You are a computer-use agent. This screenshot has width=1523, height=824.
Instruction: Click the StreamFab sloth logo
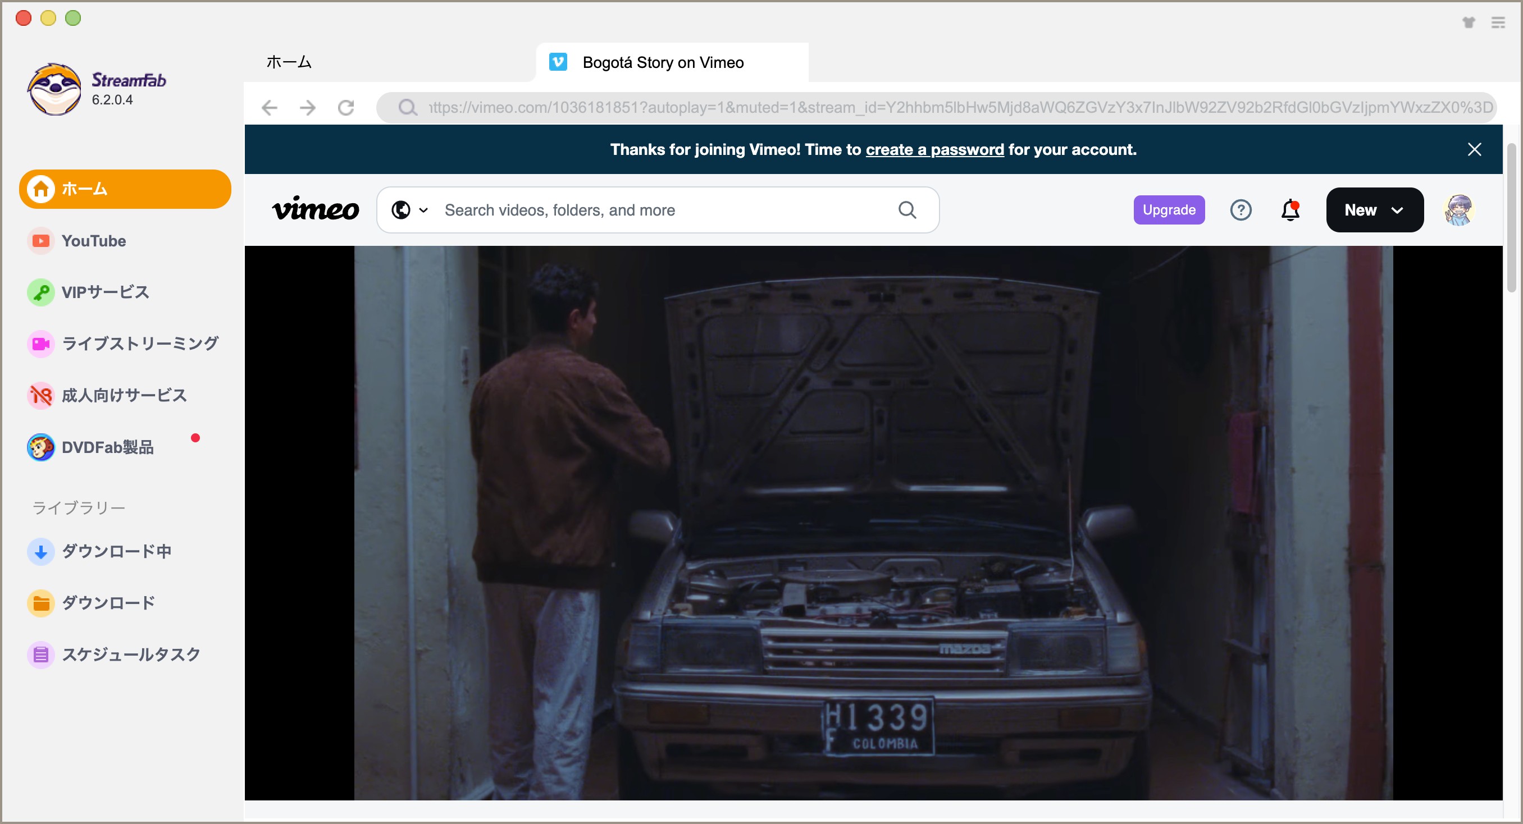click(54, 89)
